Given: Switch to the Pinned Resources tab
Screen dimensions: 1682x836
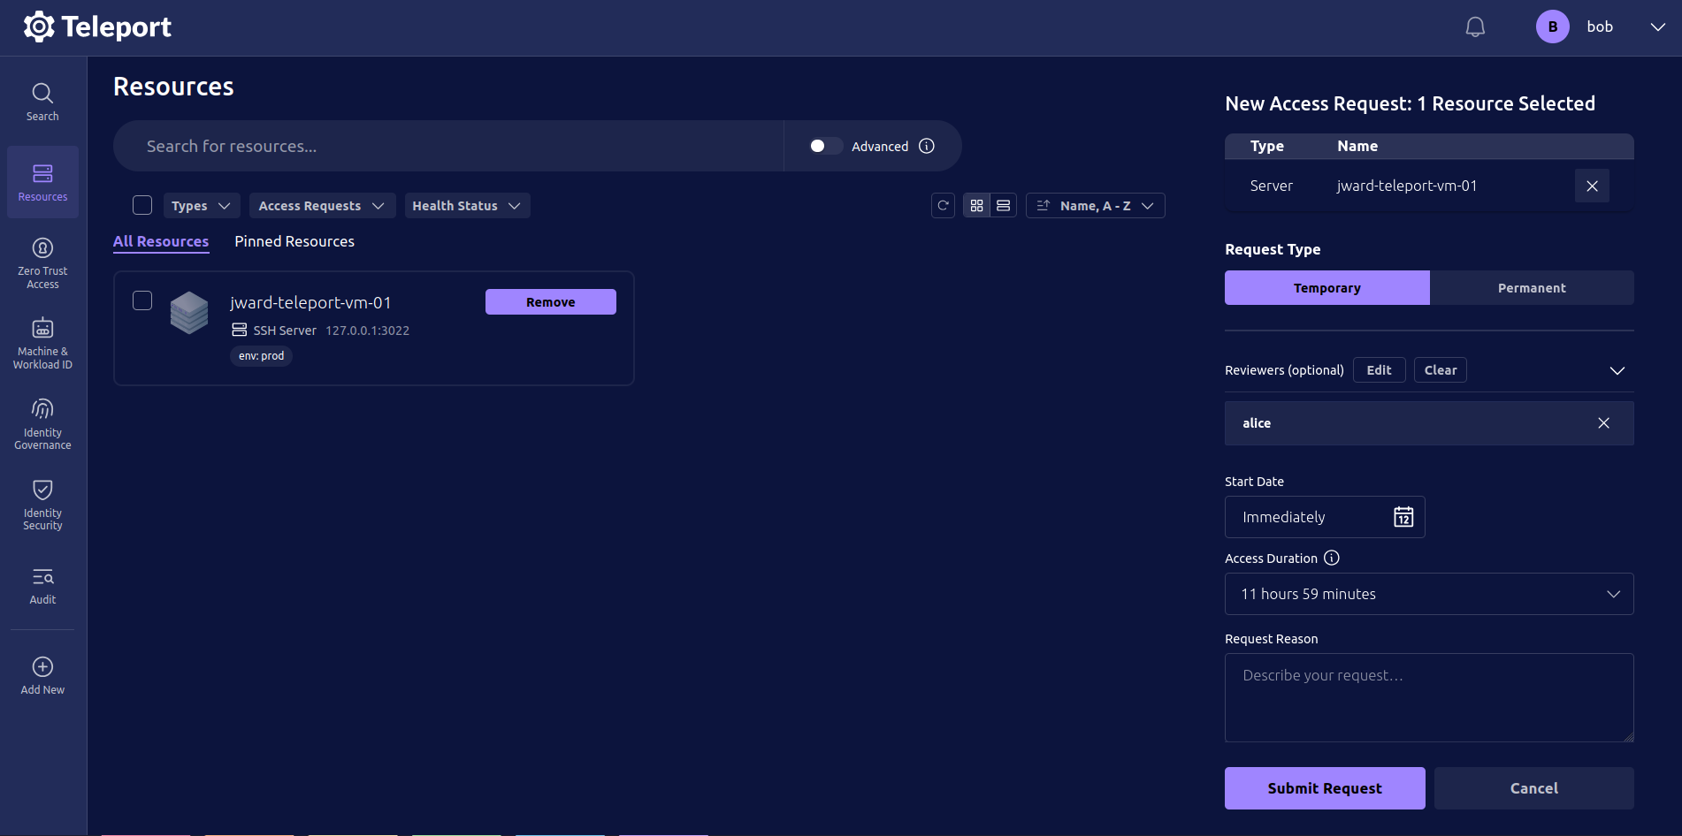Looking at the screenshot, I should click(x=294, y=240).
